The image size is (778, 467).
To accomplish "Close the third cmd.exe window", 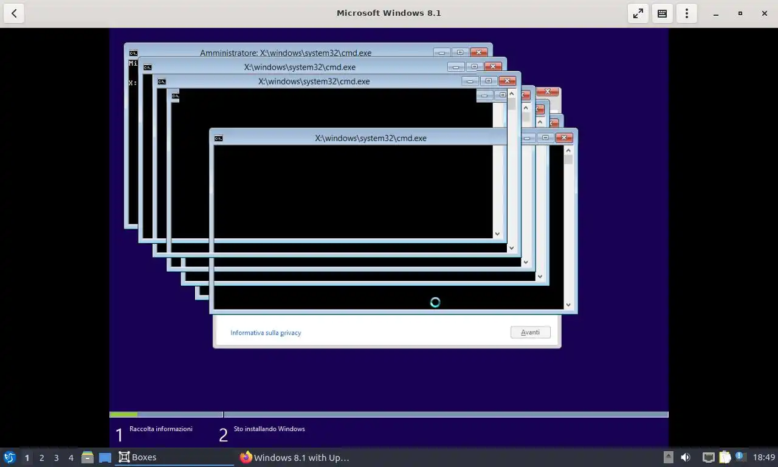I will (507, 80).
